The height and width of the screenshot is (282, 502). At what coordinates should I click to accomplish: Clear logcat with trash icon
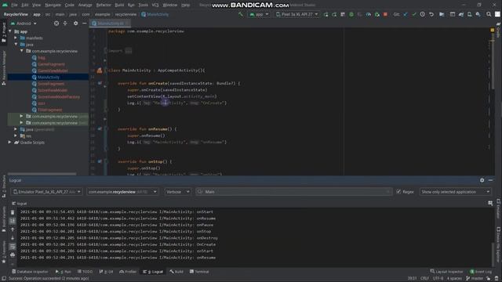13,212
